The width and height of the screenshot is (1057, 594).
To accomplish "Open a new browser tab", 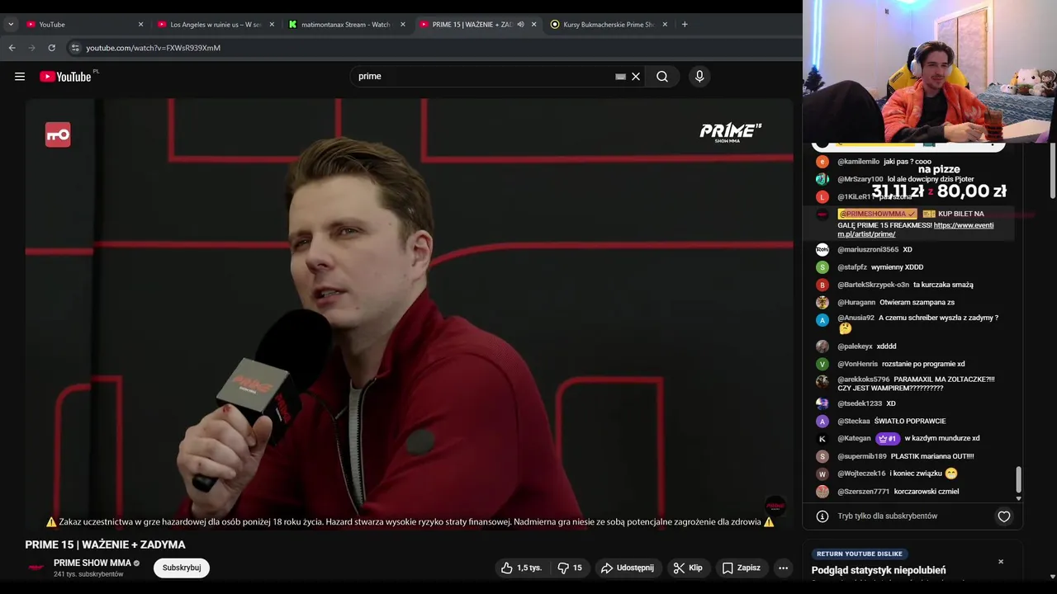I will [x=685, y=25].
